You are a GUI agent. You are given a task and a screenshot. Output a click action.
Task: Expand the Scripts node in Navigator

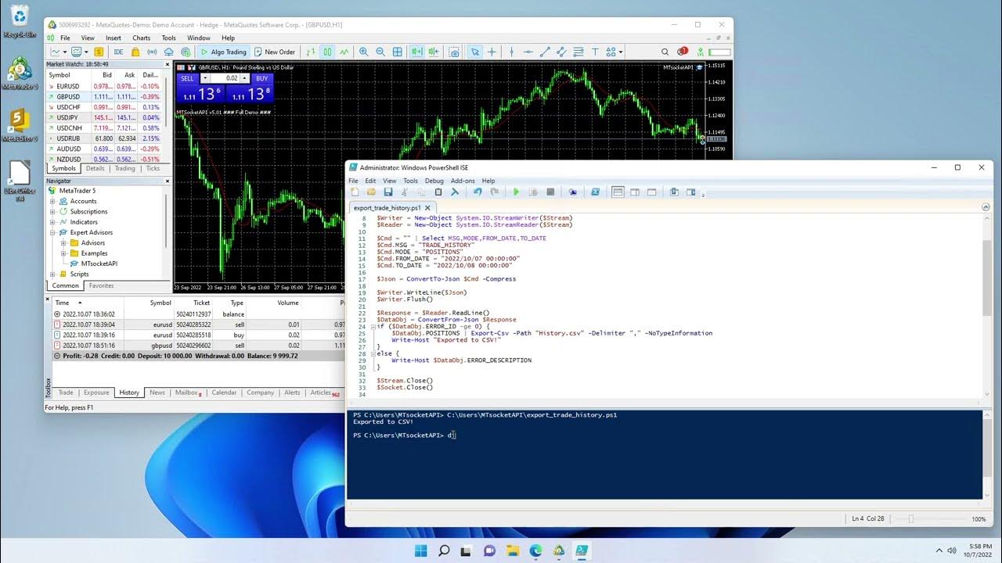(x=53, y=274)
